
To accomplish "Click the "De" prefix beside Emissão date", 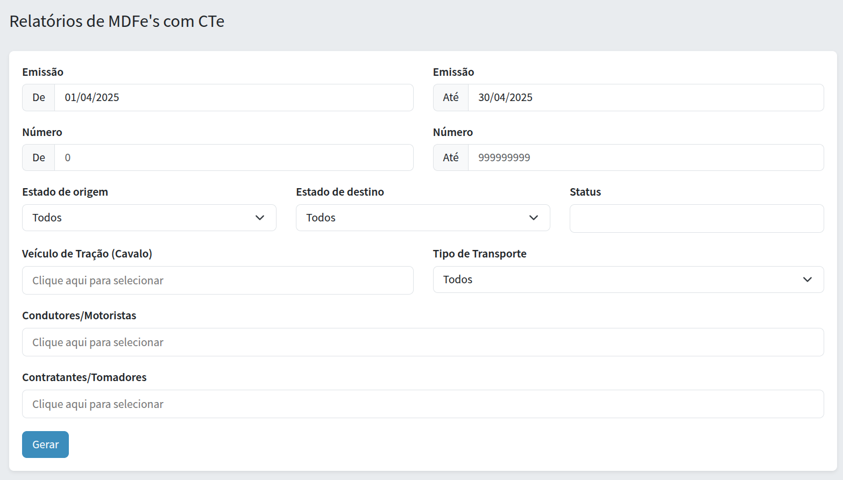I will [39, 97].
